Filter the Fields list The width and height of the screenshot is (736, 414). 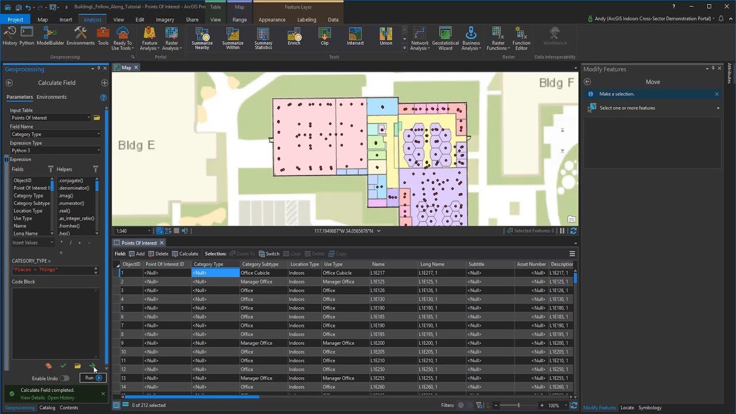51,169
